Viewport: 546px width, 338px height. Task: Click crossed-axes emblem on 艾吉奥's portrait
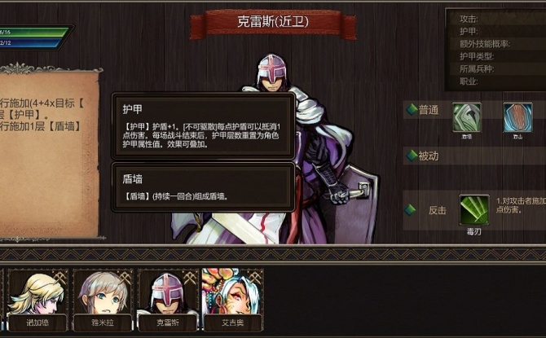point(255,278)
